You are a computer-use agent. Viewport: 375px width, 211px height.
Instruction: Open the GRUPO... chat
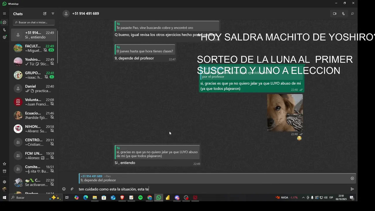click(x=34, y=75)
